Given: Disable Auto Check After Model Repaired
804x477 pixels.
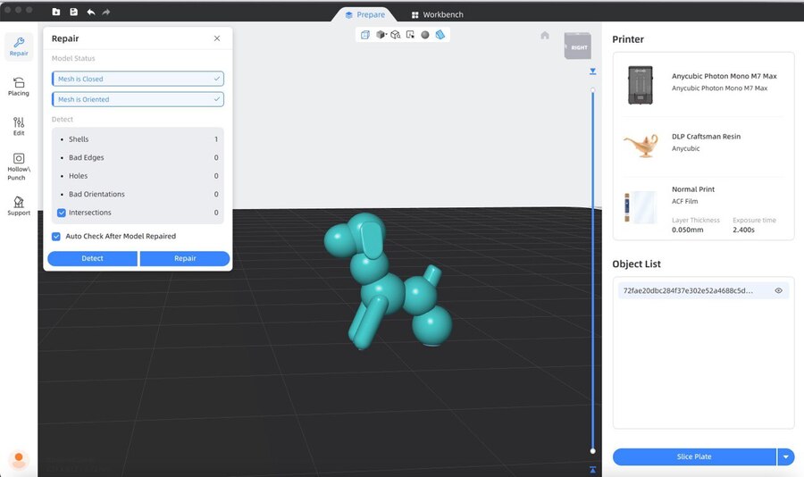Looking at the screenshot, I should click(x=56, y=236).
